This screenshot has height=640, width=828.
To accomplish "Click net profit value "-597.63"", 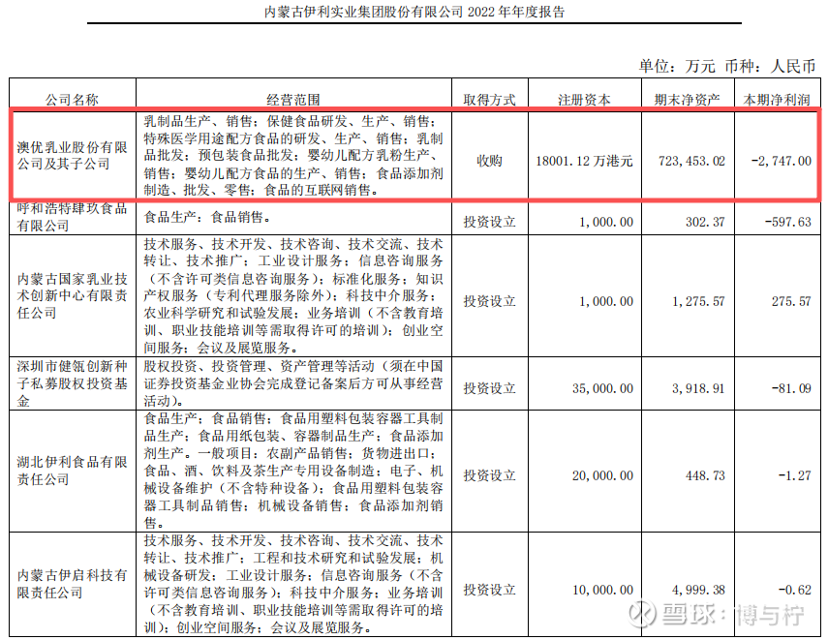I will click(788, 222).
